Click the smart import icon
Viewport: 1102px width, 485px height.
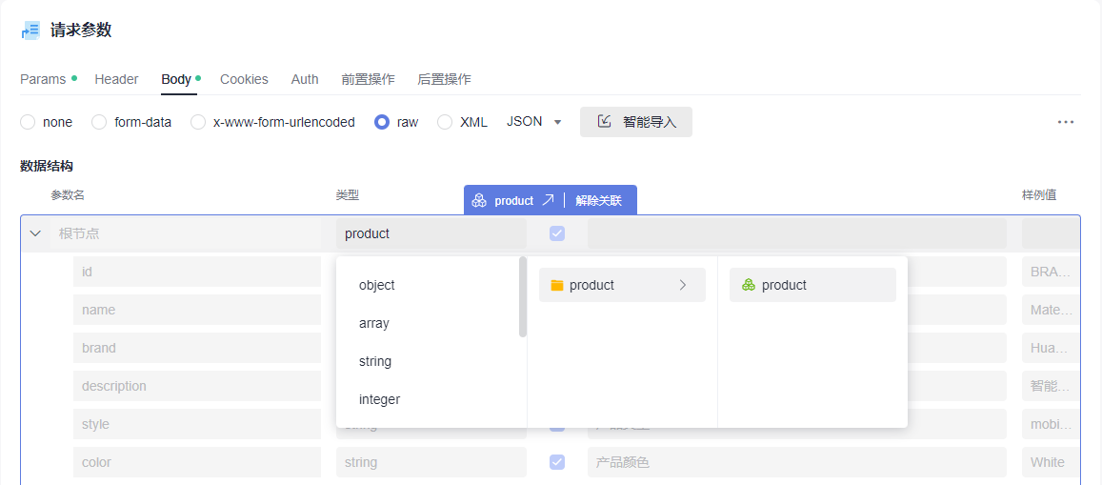[605, 122]
